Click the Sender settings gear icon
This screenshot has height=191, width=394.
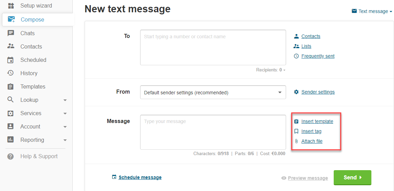point(296,92)
